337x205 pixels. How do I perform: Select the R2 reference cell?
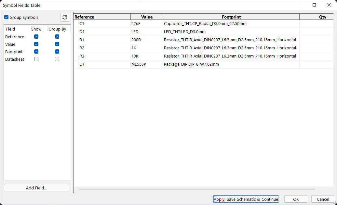point(102,48)
